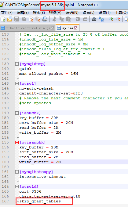The height and width of the screenshot is (207, 128).
Task: Collapse the [mysql] section fold
Action: pyautogui.click(x=17, y=83)
